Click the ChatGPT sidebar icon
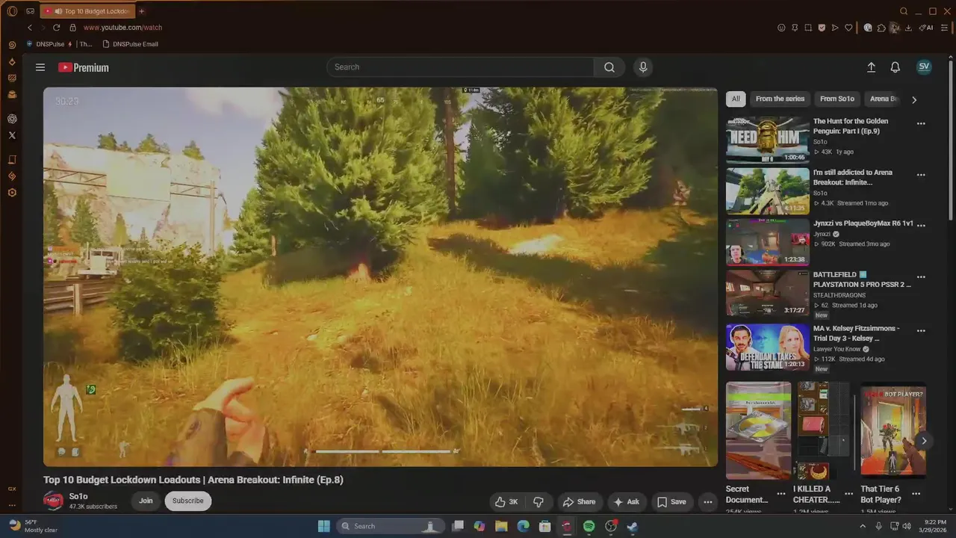The image size is (956, 538). coord(12,119)
